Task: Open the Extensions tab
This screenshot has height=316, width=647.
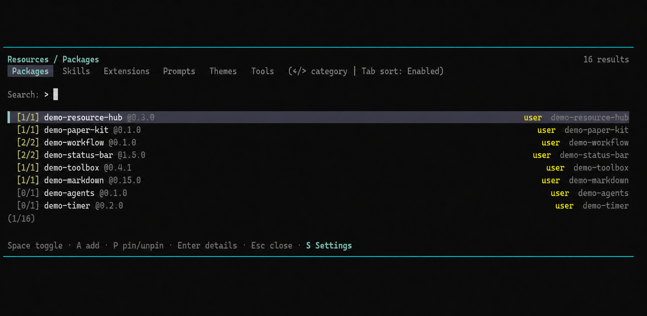Action: tap(127, 71)
